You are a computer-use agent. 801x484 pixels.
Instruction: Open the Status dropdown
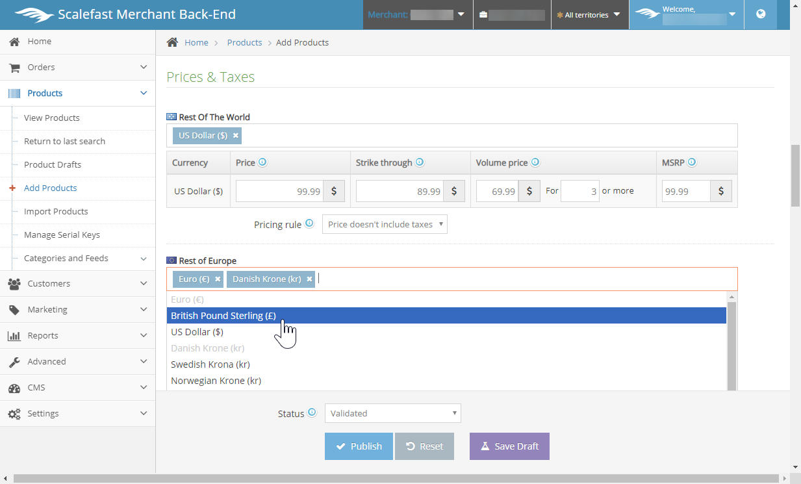(x=392, y=413)
